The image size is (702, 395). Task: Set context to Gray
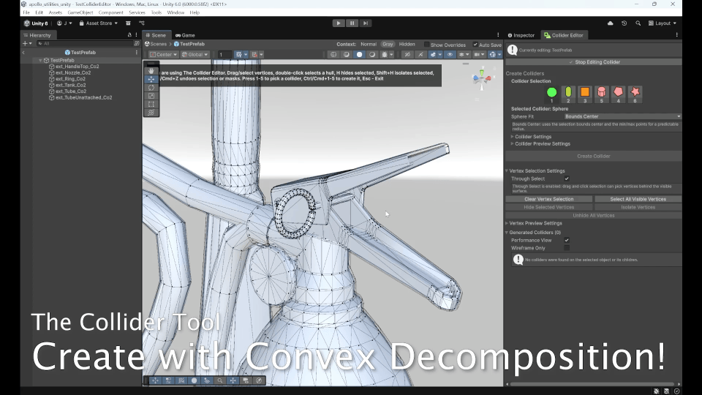(x=388, y=45)
